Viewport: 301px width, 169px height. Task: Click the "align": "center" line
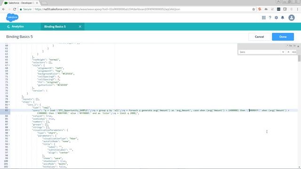pyautogui.click(x=58, y=153)
